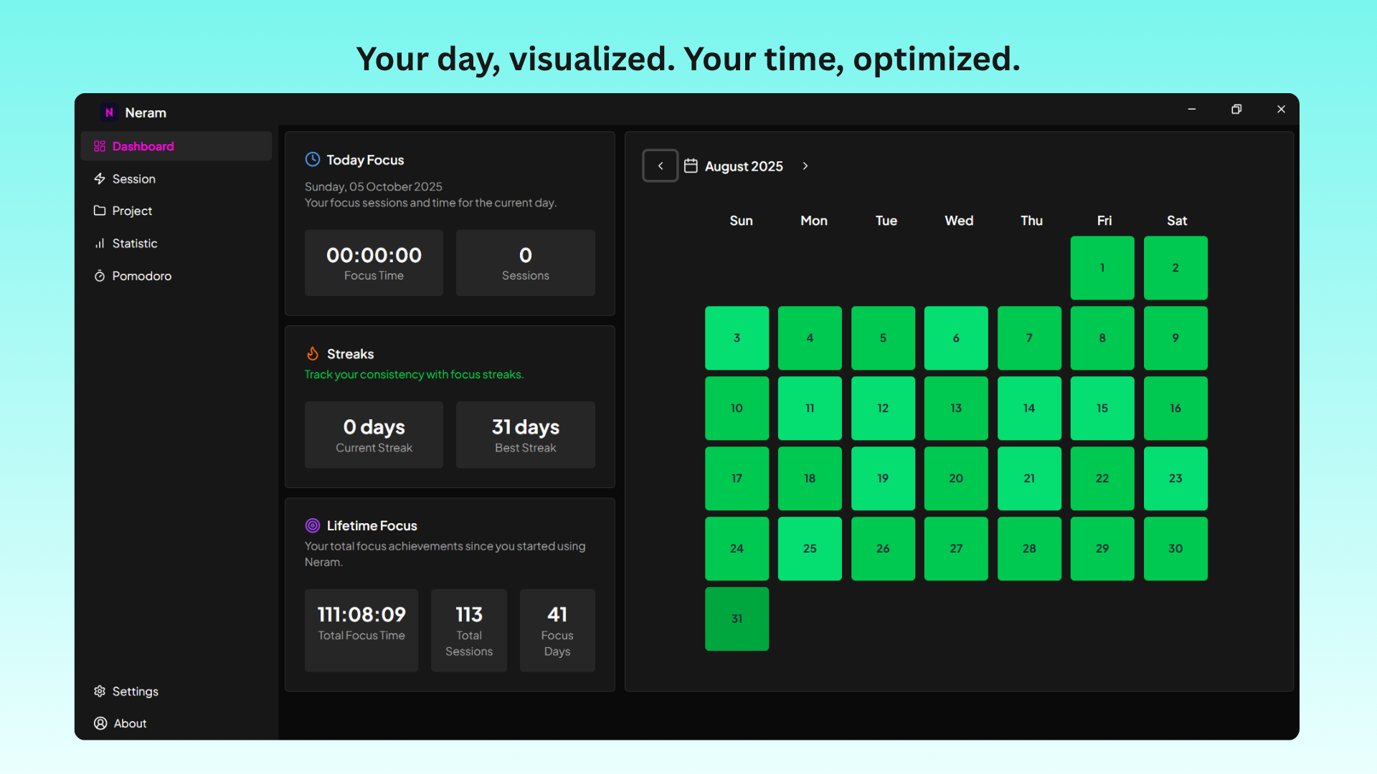Click the About user icon

tap(100, 723)
